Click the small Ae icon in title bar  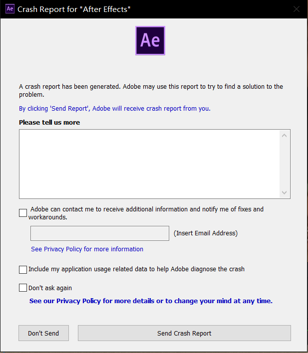coord(10,9)
